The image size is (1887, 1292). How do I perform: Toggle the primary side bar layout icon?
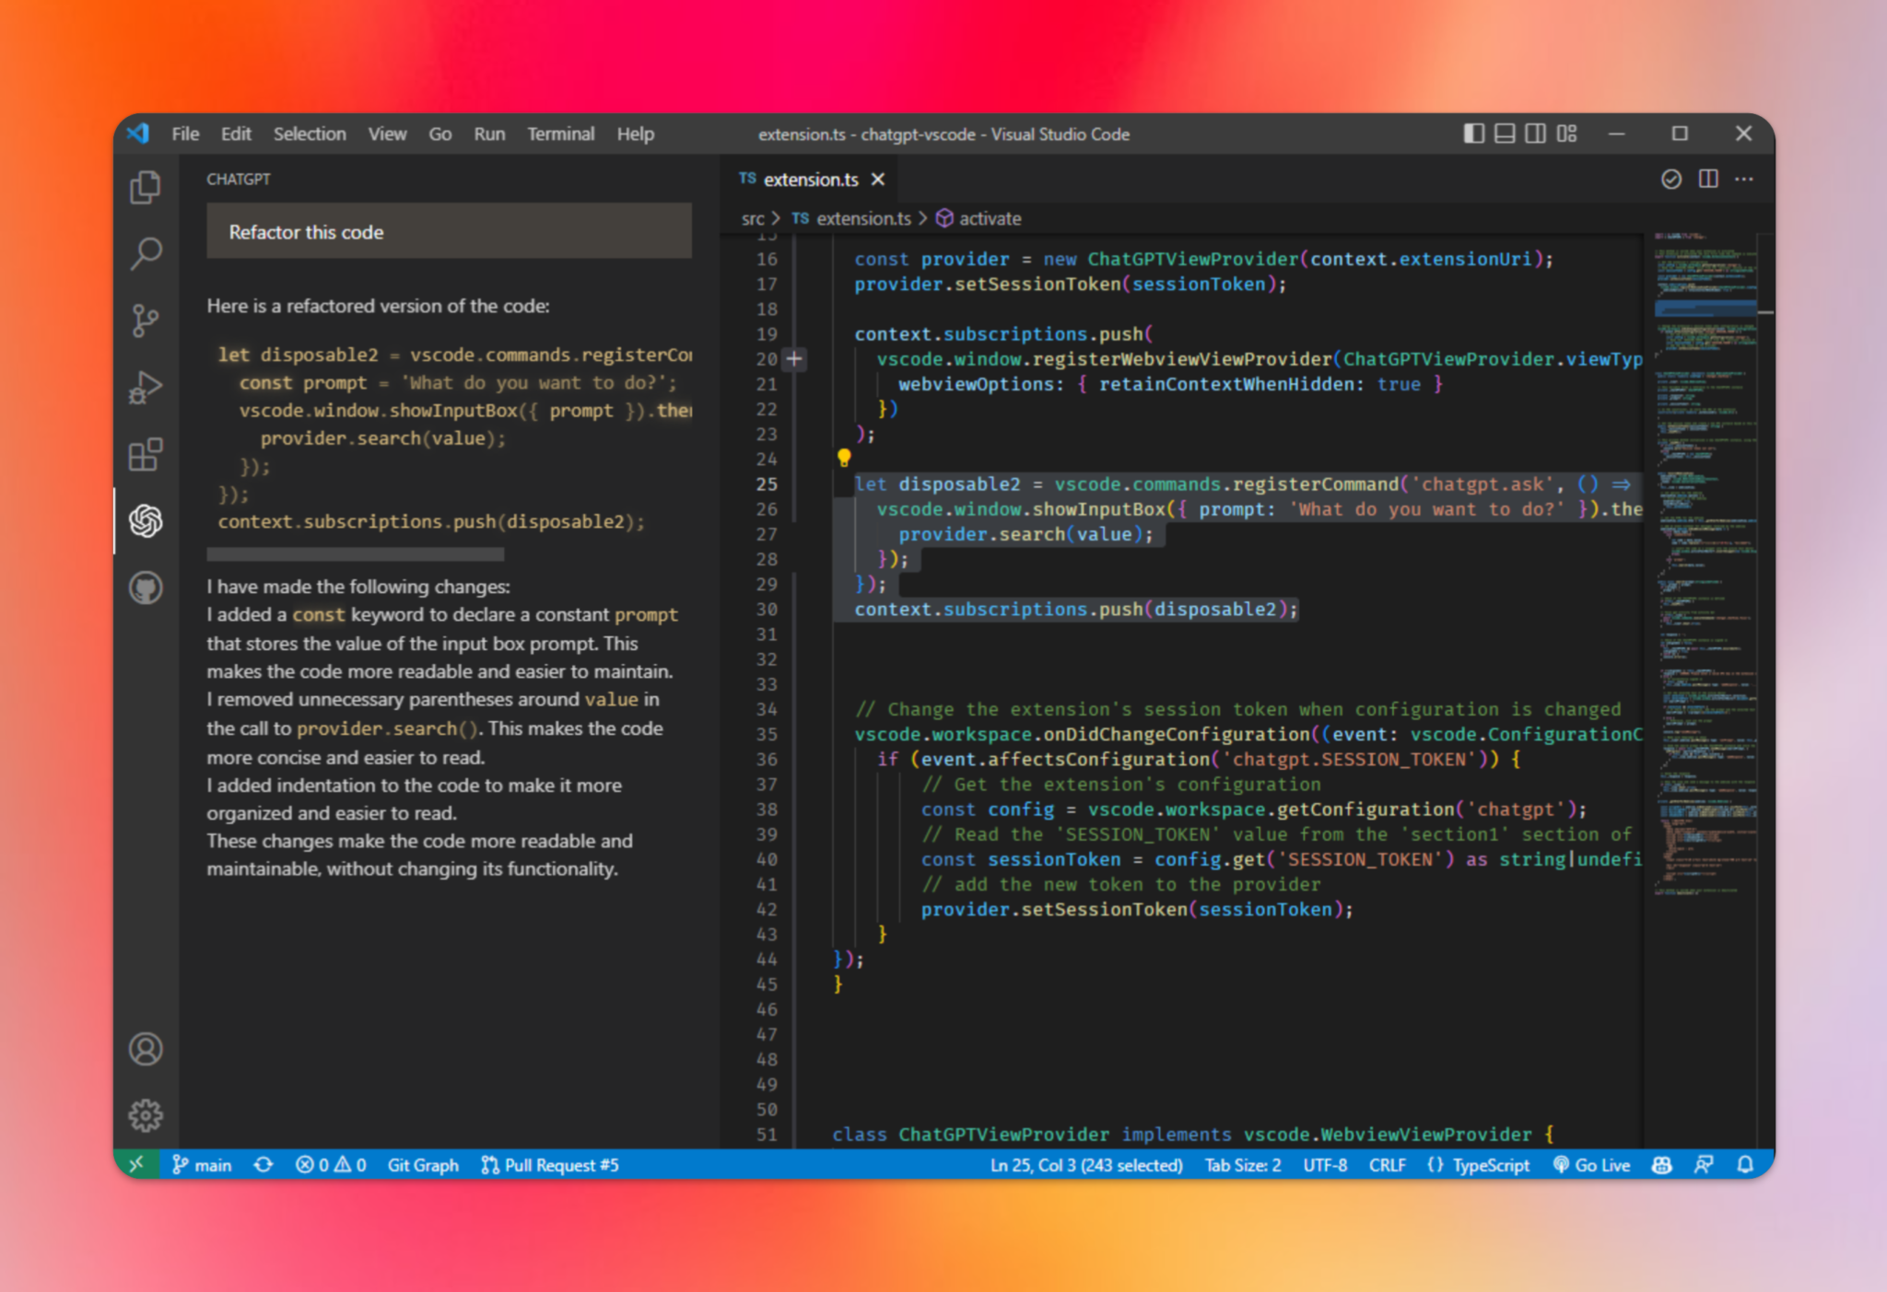[x=1473, y=134]
